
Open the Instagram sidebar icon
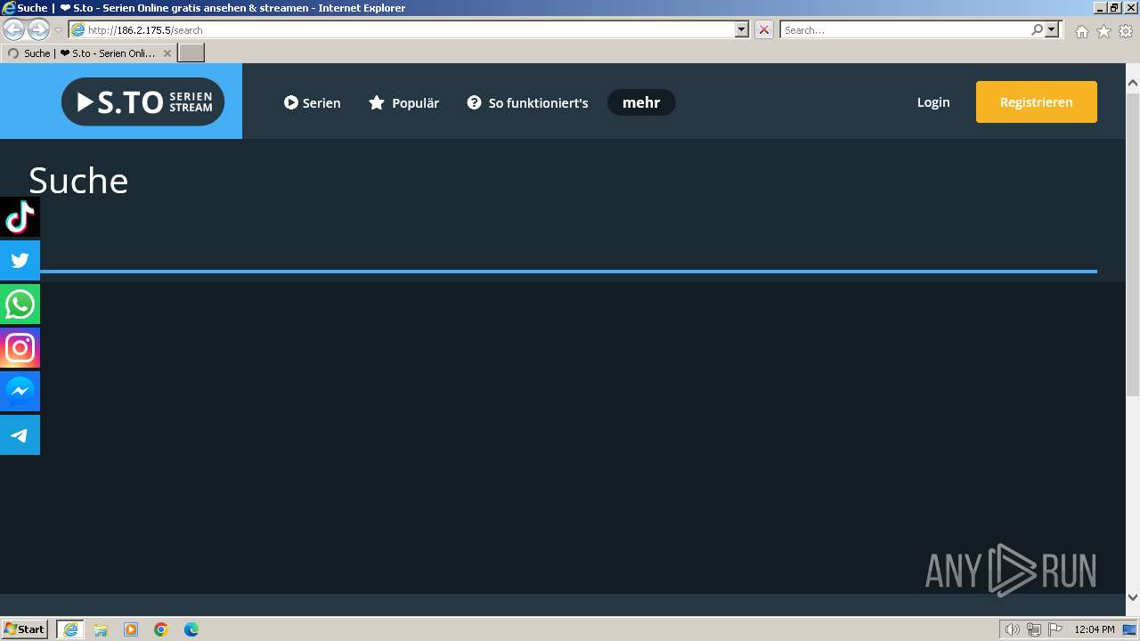[x=20, y=348]
